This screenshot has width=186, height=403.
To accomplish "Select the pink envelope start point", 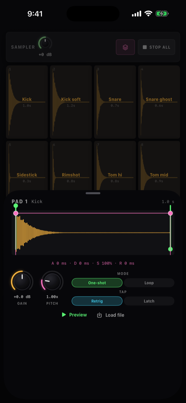I will coord(16,213).
